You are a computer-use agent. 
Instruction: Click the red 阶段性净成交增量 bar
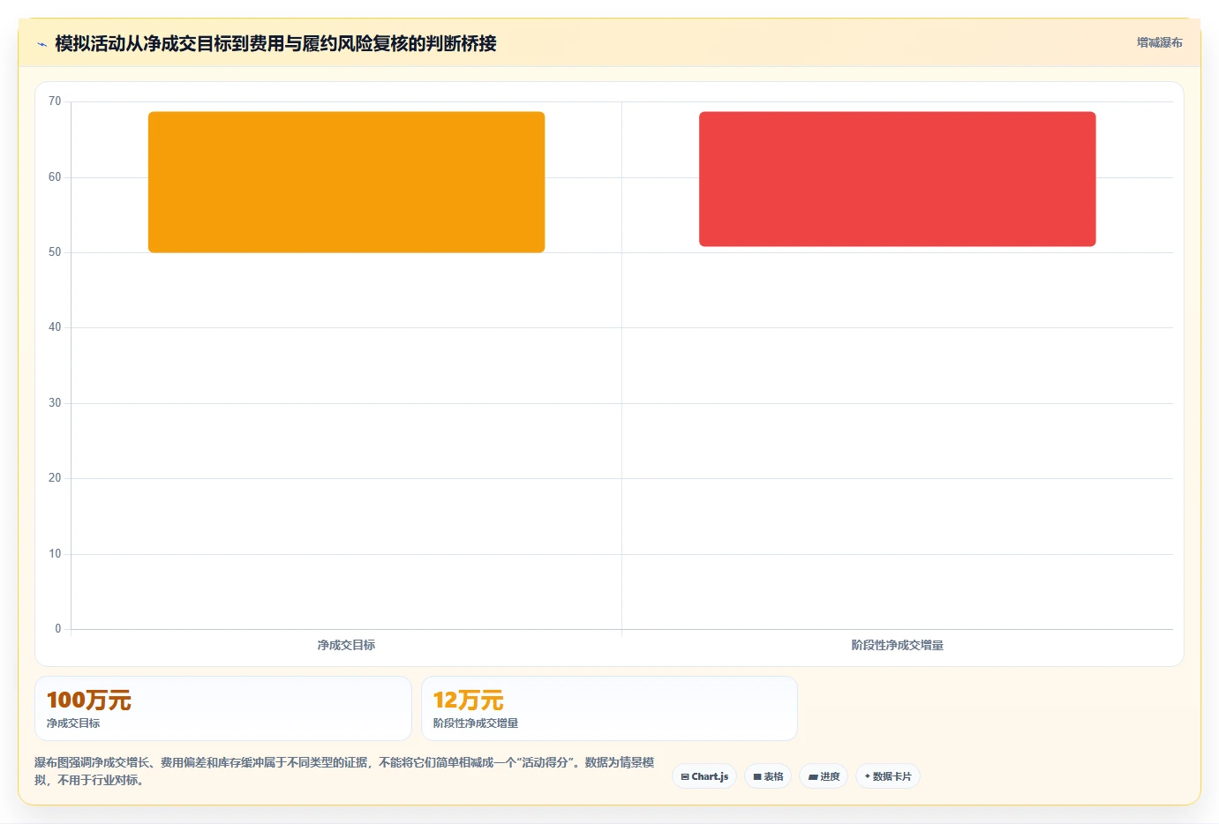pos(897,179)
